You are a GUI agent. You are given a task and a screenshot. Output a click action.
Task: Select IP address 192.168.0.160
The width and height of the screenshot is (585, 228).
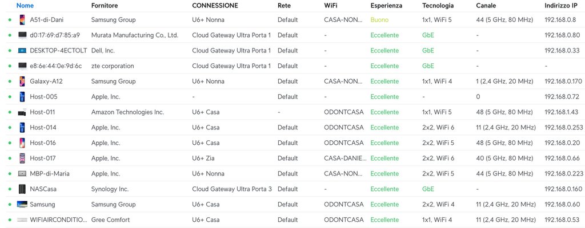coord(563,189)
